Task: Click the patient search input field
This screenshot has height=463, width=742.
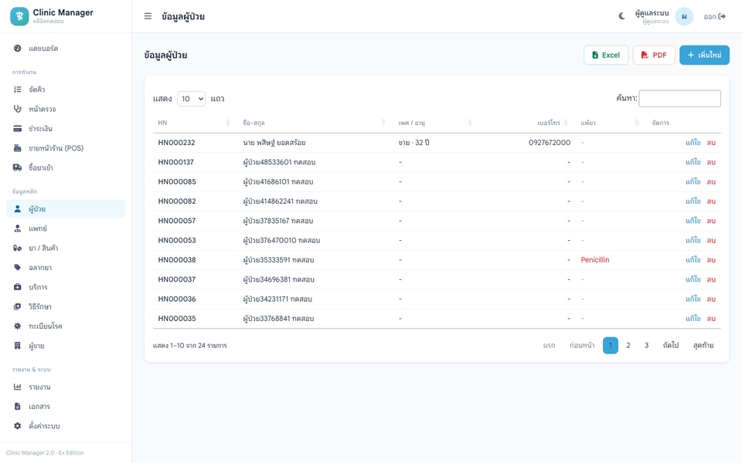Action: point(679,98)
